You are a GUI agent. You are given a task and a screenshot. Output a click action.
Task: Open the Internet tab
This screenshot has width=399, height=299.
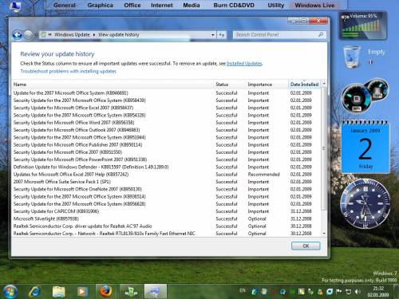tap(162, 5)
